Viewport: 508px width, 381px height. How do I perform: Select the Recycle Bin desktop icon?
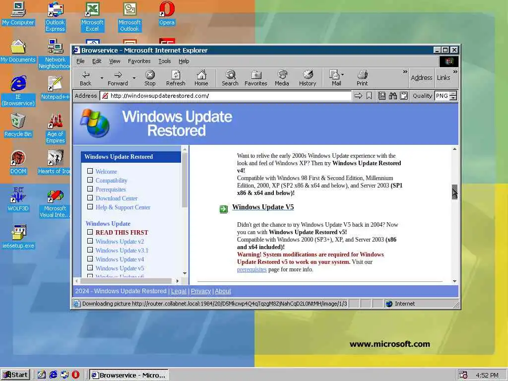pos(18,125)
